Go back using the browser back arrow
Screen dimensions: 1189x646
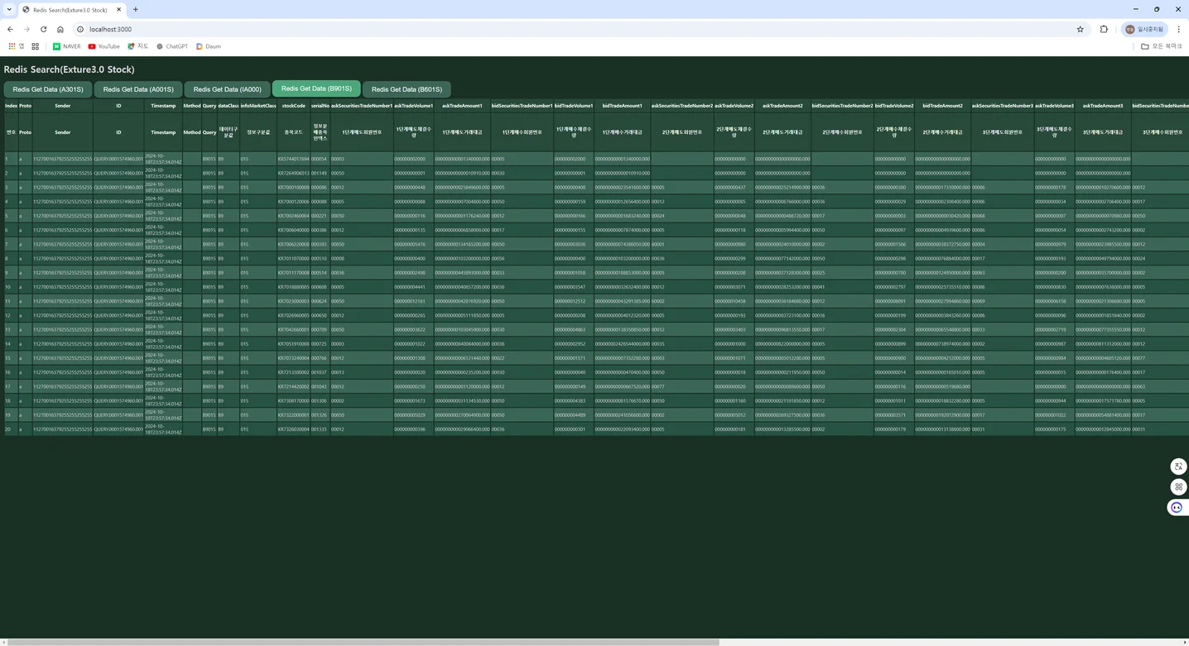[x=10, y=29]
